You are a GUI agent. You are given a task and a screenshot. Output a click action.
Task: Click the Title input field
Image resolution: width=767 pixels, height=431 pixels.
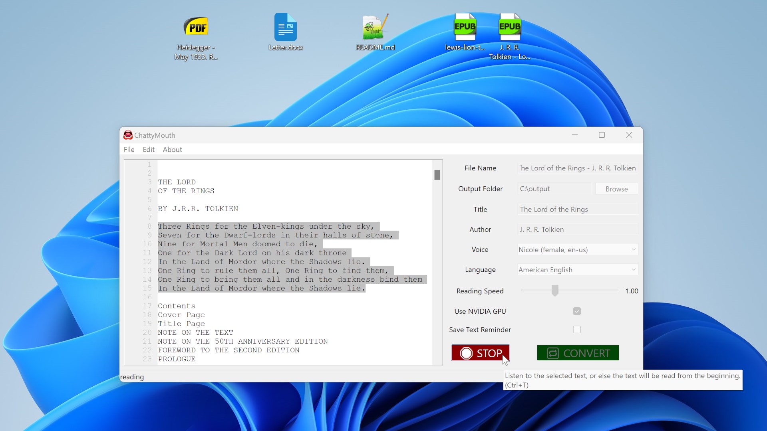pos(578,209)
